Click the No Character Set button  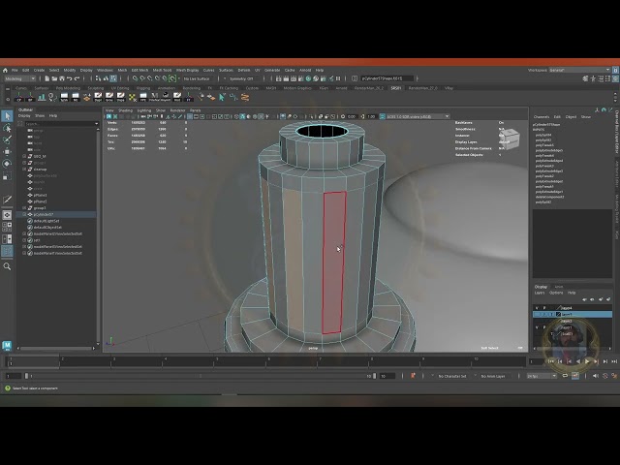pos(452,376)
